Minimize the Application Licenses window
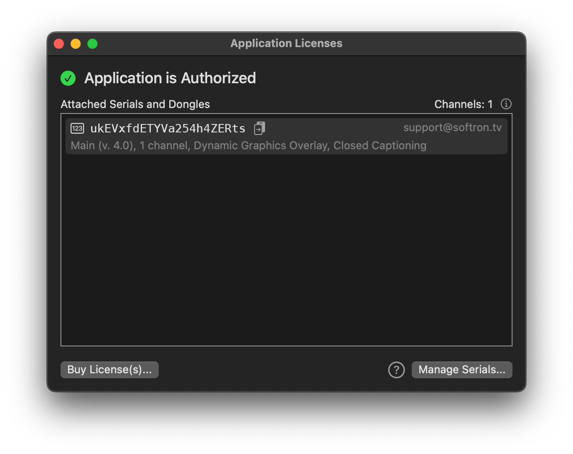This screenshot has width=573, height=454. [76, 44]
